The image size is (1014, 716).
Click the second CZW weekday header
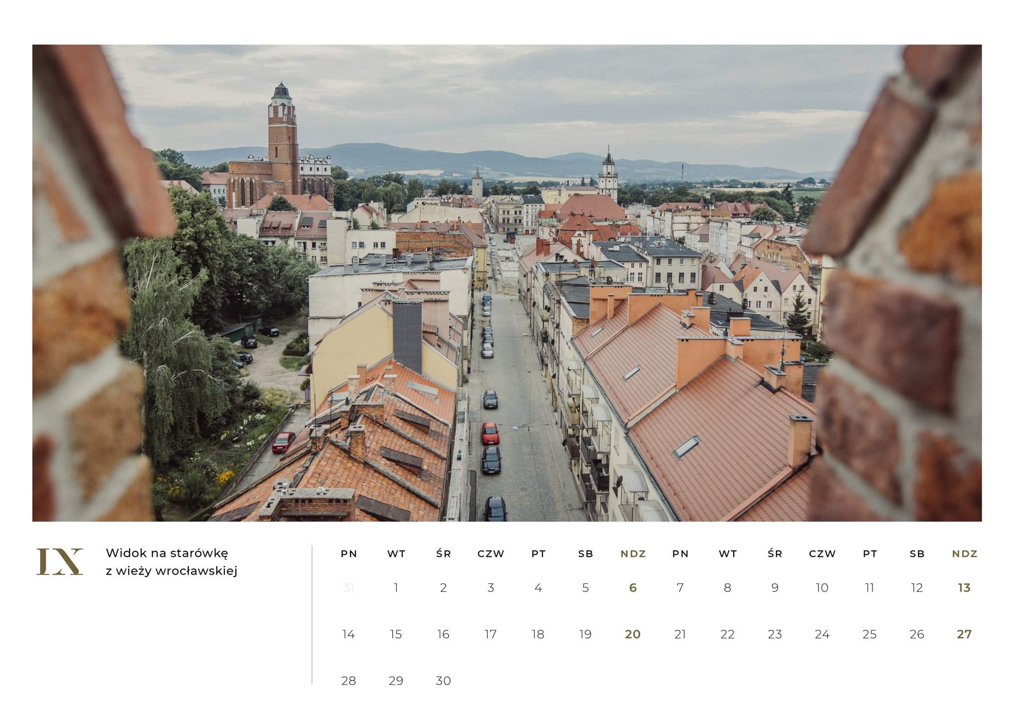822,554
